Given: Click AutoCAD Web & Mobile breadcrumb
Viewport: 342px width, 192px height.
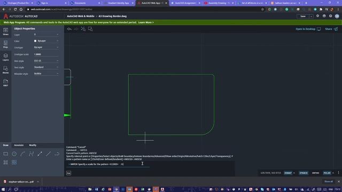Looking at the screenshot, I should coord(81,16).
